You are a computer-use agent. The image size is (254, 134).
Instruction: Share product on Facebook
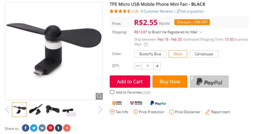click(25, 128)
